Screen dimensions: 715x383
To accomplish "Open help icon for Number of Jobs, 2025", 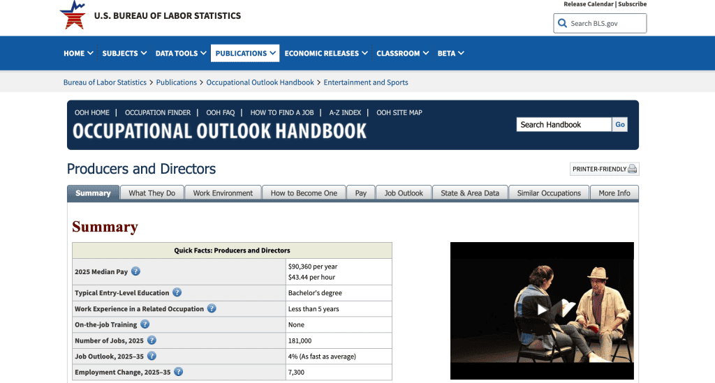I will point(152,340).
